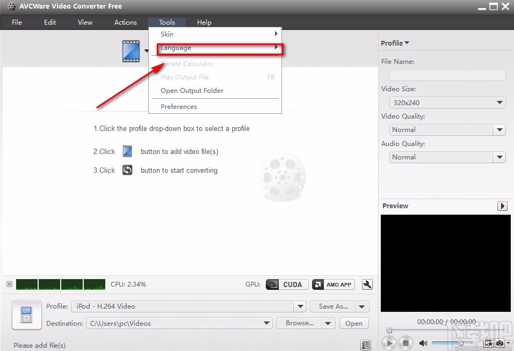Open advanced settings via the wrench icon
The image size is (514, 351).
point(367,284)
